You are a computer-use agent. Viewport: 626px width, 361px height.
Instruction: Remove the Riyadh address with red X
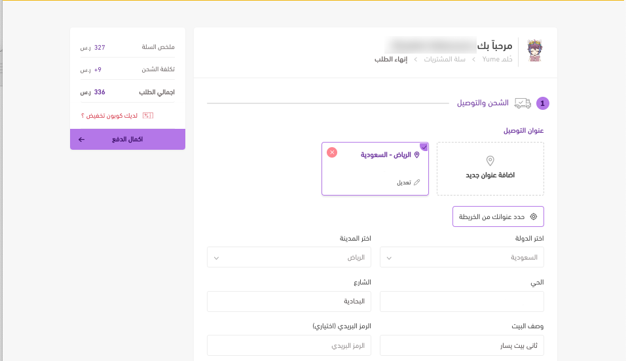click(x=332, y=152)
